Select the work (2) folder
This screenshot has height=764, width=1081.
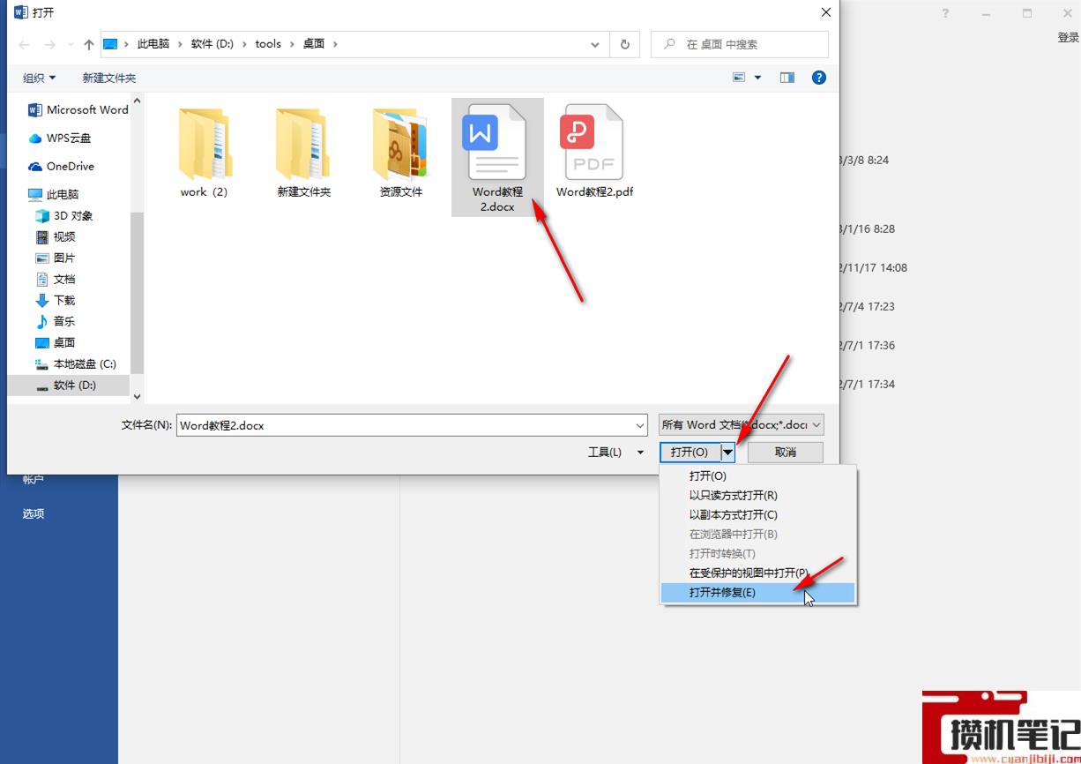point(205,152)
